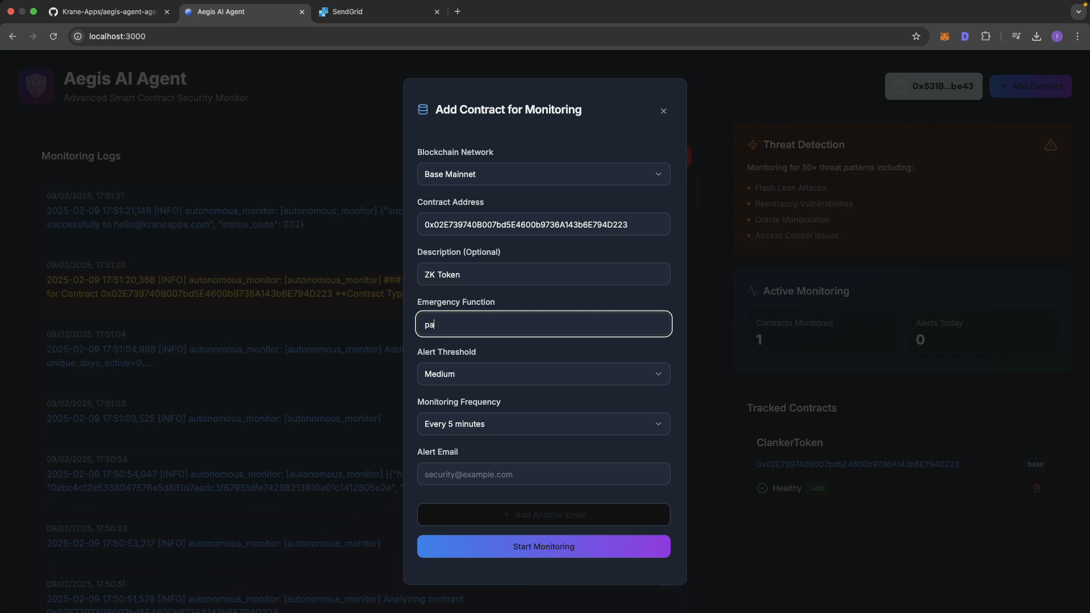Click the Alert Email input field
This screenshot has height=613, width=1090.
coord(543,474)
